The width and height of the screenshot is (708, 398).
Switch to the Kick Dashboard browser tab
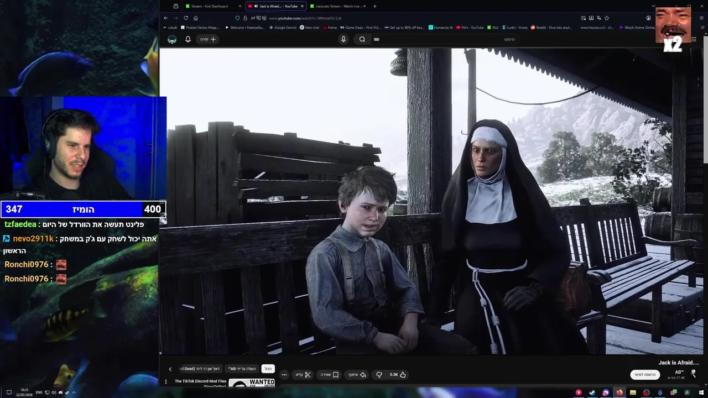click(x=213, y=6)
